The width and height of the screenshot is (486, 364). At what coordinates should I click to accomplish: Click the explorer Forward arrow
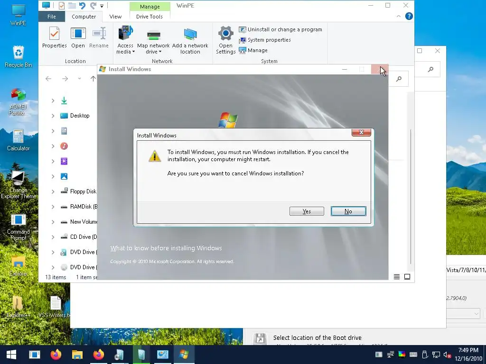click(65, 79)
